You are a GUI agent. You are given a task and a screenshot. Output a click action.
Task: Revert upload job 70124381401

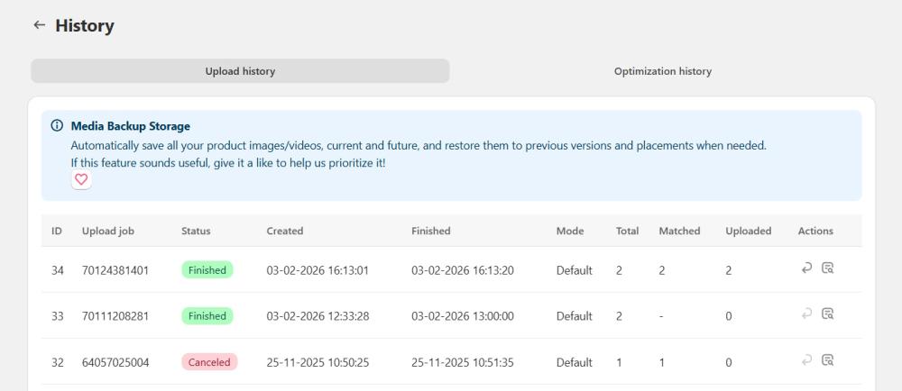point(807,268)
